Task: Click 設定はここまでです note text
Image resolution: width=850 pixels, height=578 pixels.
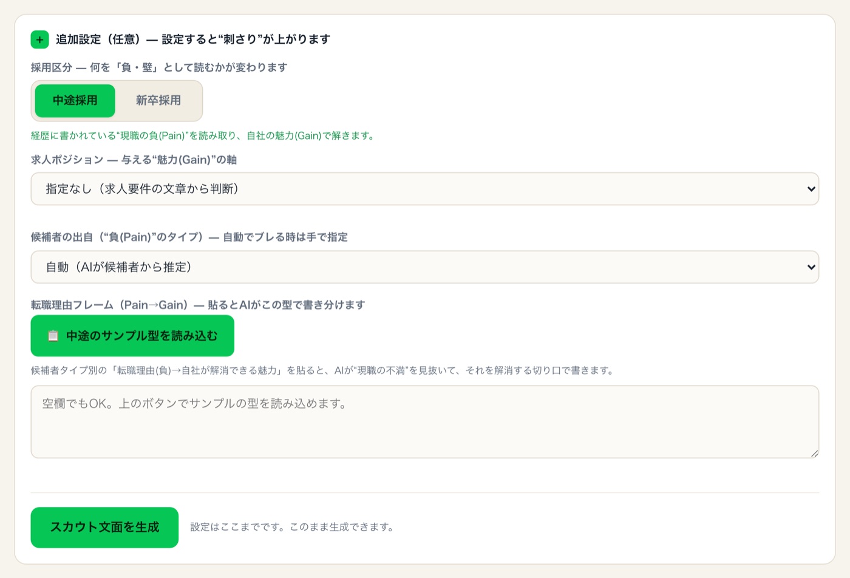Action: [x=293, y=527]
